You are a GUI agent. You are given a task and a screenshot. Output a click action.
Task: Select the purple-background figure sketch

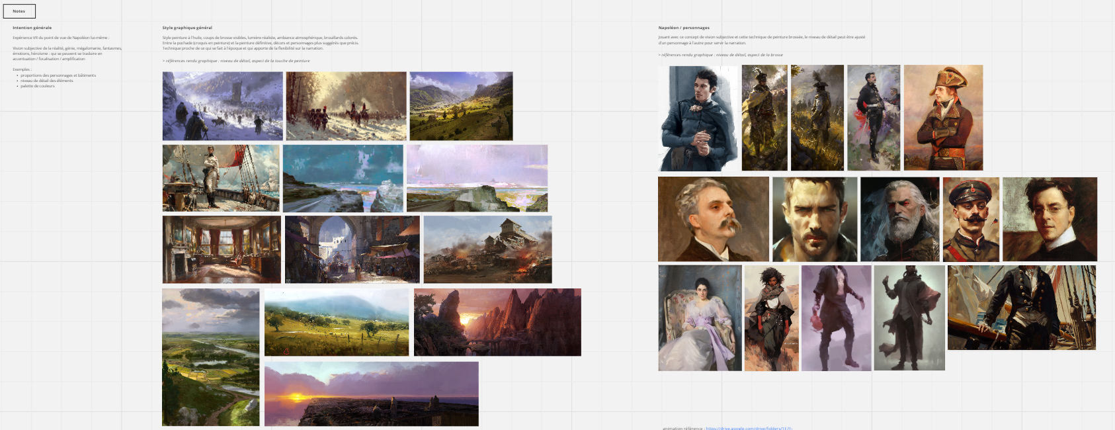click(836, 318)
